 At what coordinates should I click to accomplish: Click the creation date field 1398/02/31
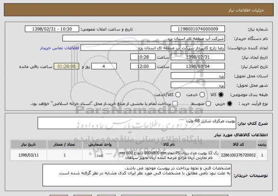(x=198, y=57)
